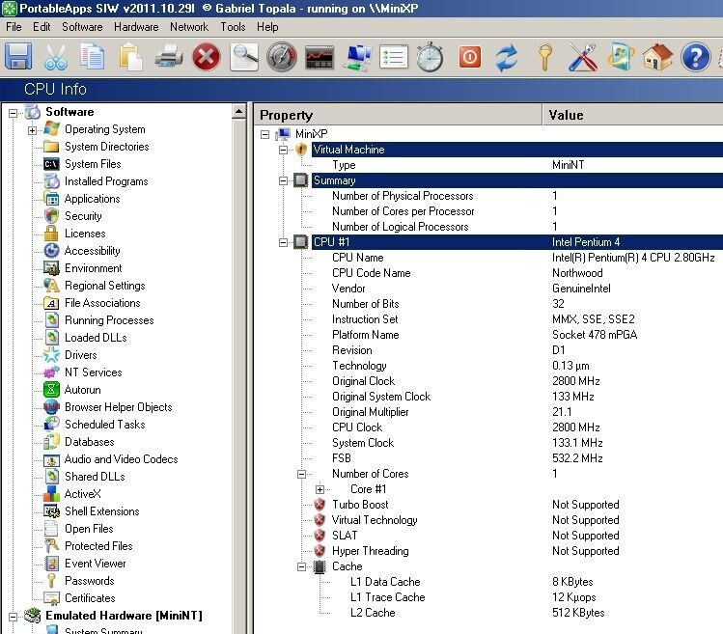Select the Turbo Boost row
The width and height of the screenshot is (723, 634).
point(517,505)
